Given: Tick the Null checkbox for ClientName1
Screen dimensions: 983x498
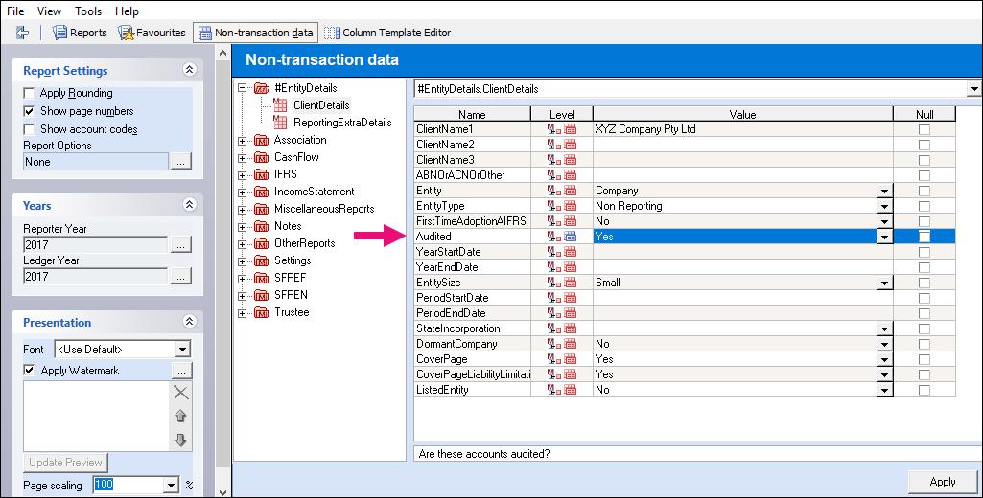Looking at the screenshot, I should tap(924, 129).
